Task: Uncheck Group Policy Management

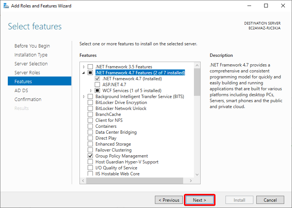Action: (90, 156)
